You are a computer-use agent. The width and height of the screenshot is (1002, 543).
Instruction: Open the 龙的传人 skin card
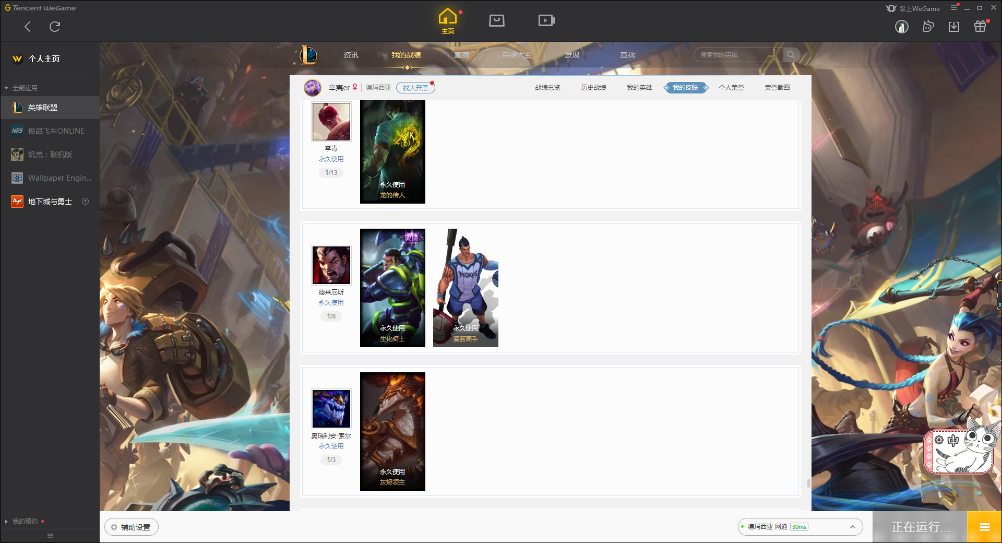pyautogui.click(x=392, y=152)
